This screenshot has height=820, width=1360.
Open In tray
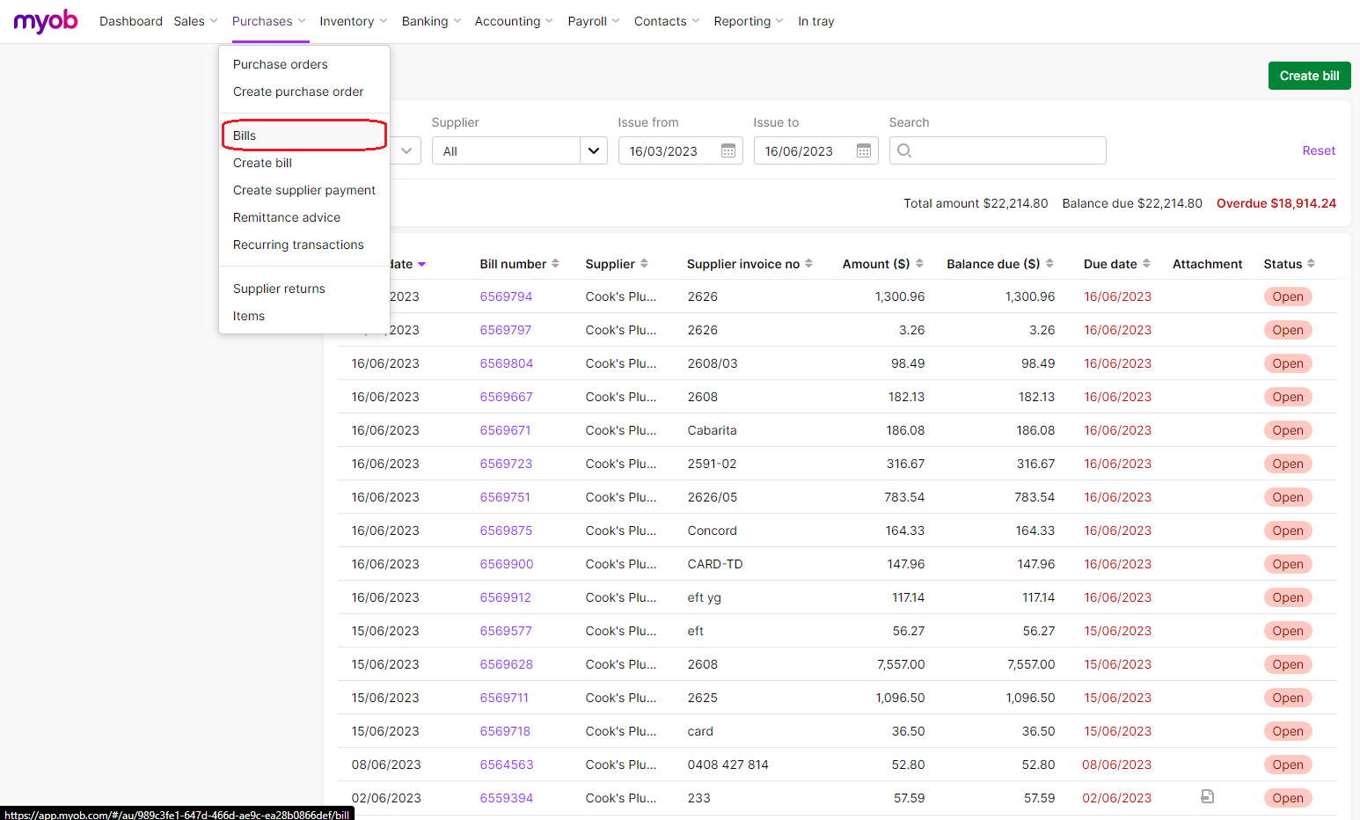click(x=816, y=21)
